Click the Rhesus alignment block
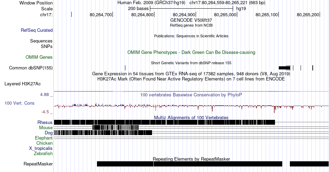The width and height of the screenshot is (329, 172). 164,122
